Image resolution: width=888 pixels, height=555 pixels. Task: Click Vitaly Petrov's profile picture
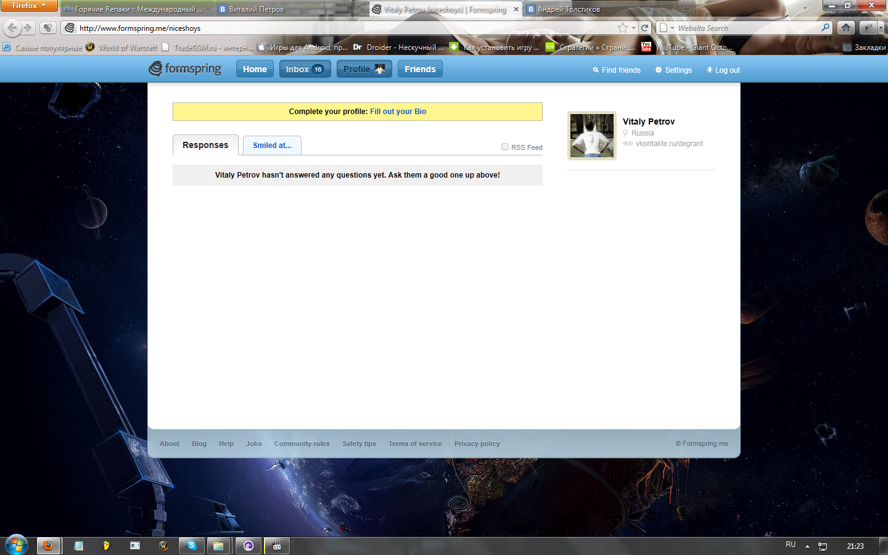592,136
